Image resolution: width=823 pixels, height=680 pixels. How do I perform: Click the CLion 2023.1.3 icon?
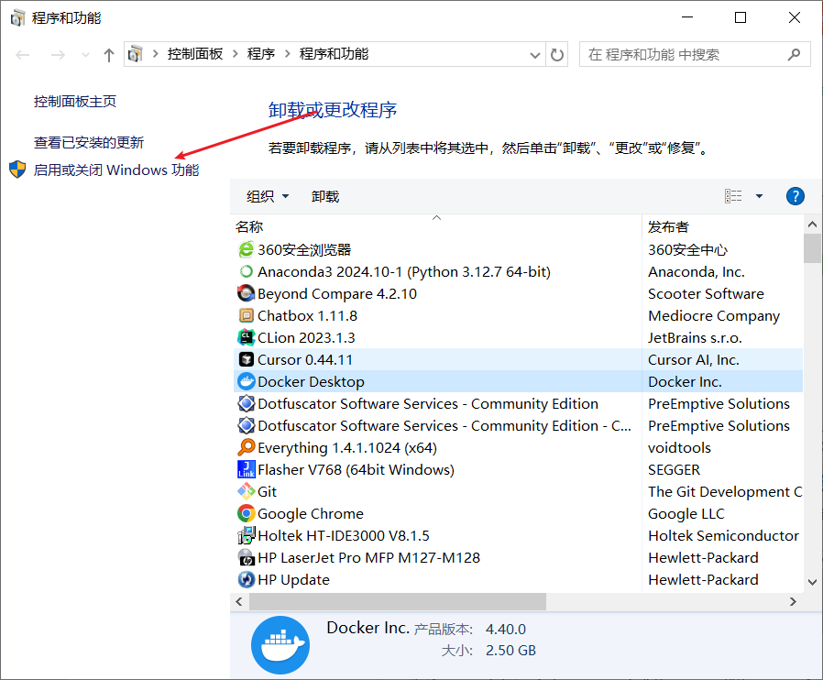tap(246, 338)
